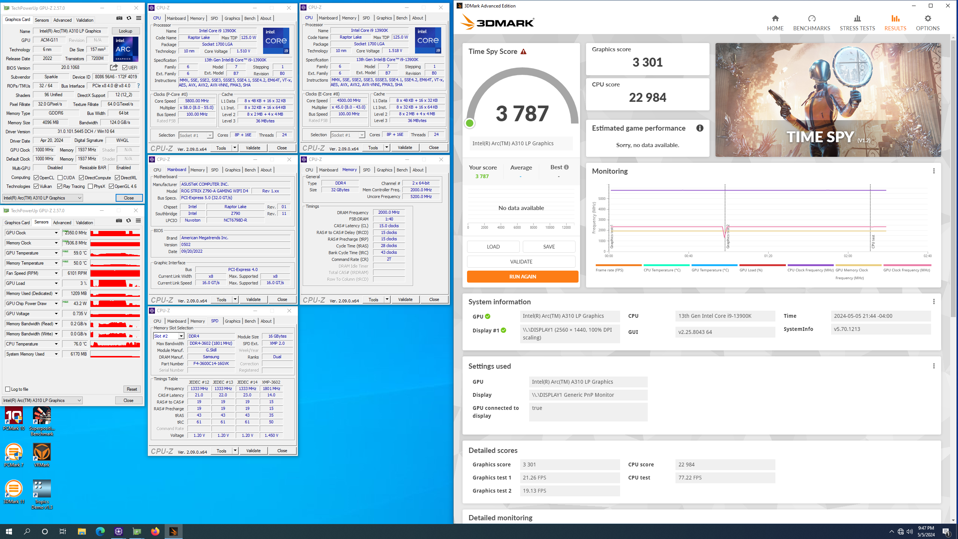
Task: Switch to Validation tab in GPU-Z Sensors window
Action: click(x=84, y=223)
